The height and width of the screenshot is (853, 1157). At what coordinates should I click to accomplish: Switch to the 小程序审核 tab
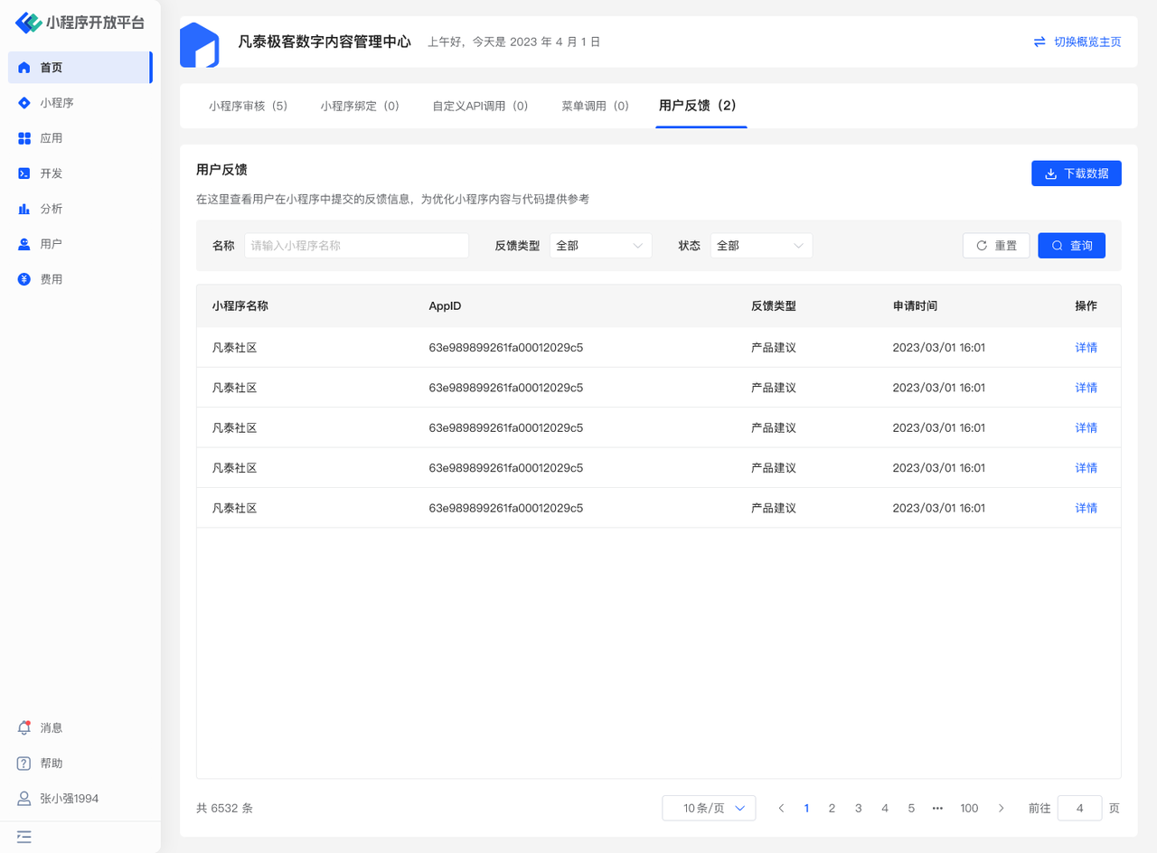coord(248,106)
